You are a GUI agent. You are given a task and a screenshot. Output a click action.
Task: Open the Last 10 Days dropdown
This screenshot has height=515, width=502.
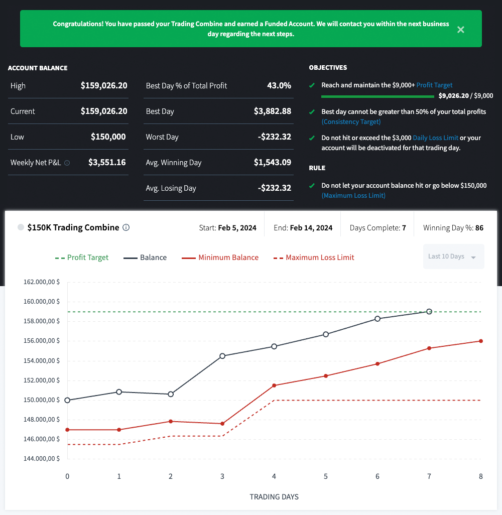pos(453,256)
